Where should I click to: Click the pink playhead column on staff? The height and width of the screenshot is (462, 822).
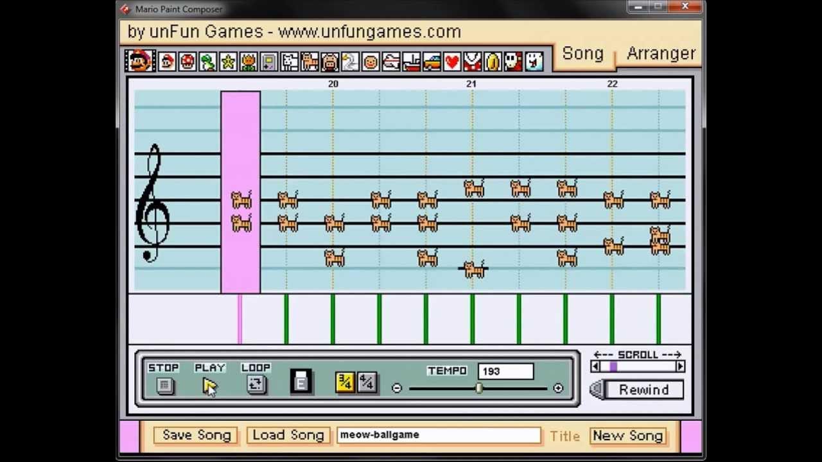click(x=240, y=192)
